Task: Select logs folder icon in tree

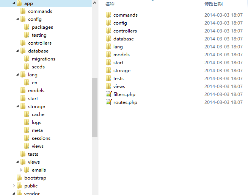Action: coord(27,122)
